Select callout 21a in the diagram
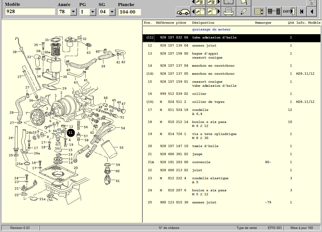Image resolution: width=322 pixels, height=232 pixels. pyautogui.click(x=43, y=199)
